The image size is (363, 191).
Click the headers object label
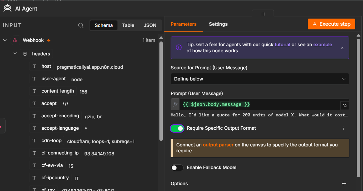tap(41, 54)
